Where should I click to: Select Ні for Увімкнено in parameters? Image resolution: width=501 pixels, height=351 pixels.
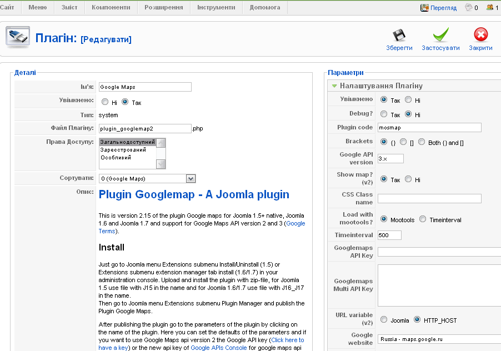pos(408,99)
